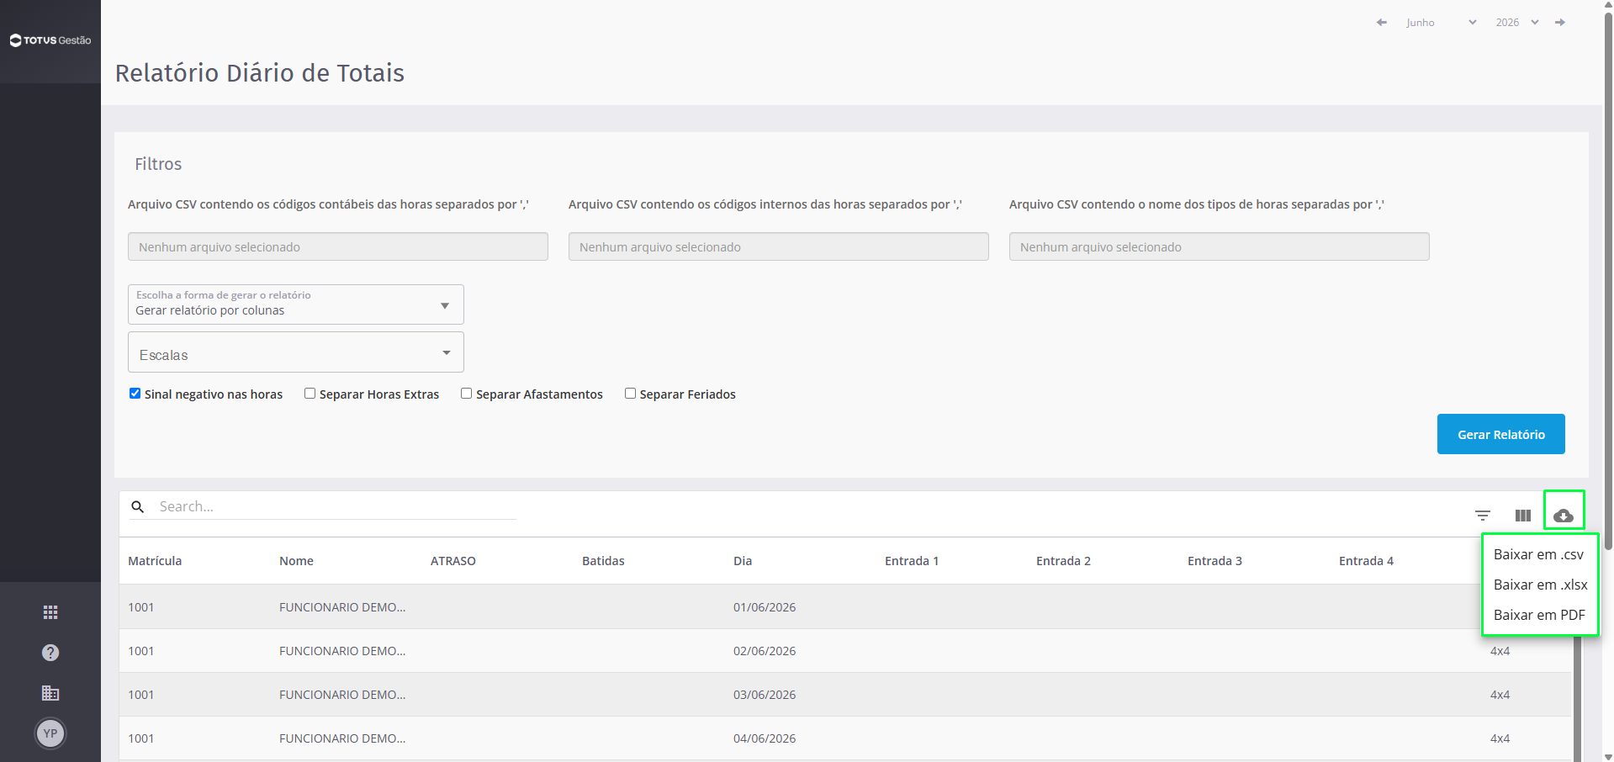
Task: Check Separar Afastamentos option
Action: [x=466, y=394]
